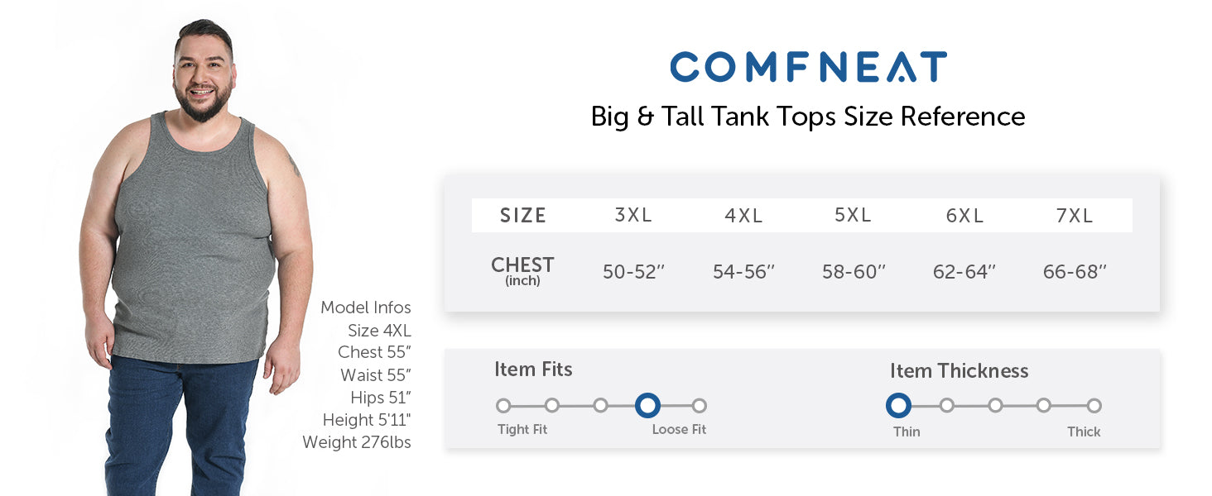The image size is (1212, 496).
Task: Click the 7XL size column header
Action: pyautogui.click(x=1075, y=216)
